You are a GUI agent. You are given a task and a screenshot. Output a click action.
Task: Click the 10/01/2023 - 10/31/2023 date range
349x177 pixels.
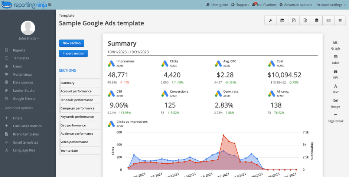point(128,52)
